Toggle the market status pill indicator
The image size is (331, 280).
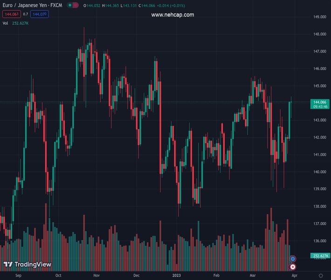tap(73, 5)
